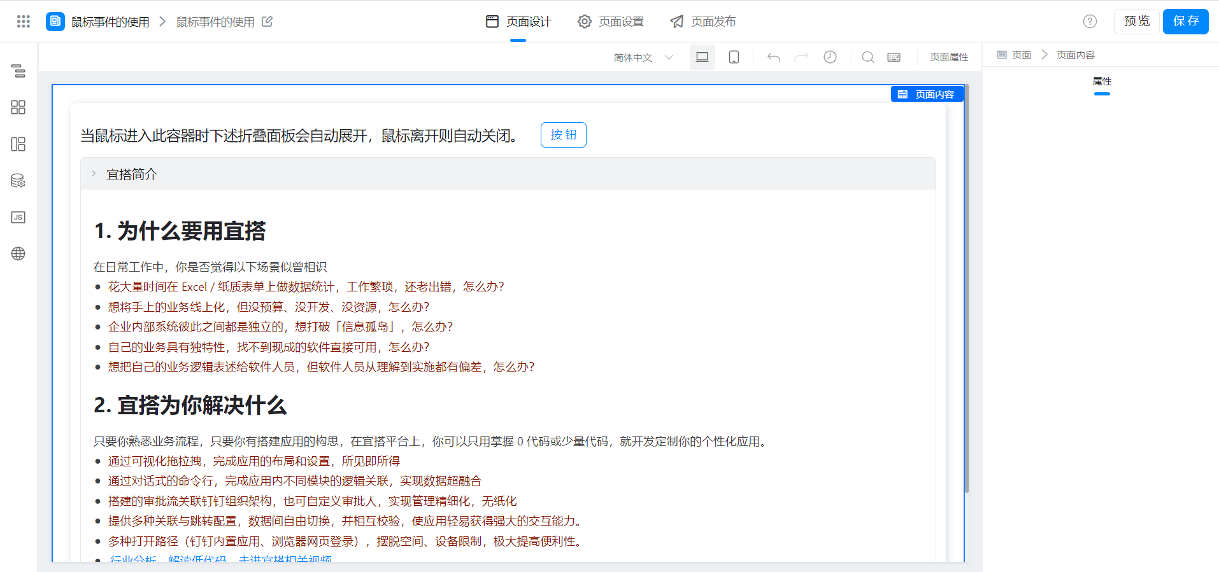Image resolution: width=1219 pixels, height=572 pixels.
Task: Redo the last change
Action: 802,57
